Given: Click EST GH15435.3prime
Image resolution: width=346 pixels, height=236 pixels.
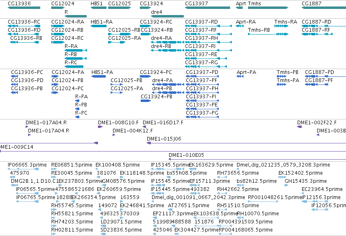Looking at the screenshot, I should click(x=306, y=181).
